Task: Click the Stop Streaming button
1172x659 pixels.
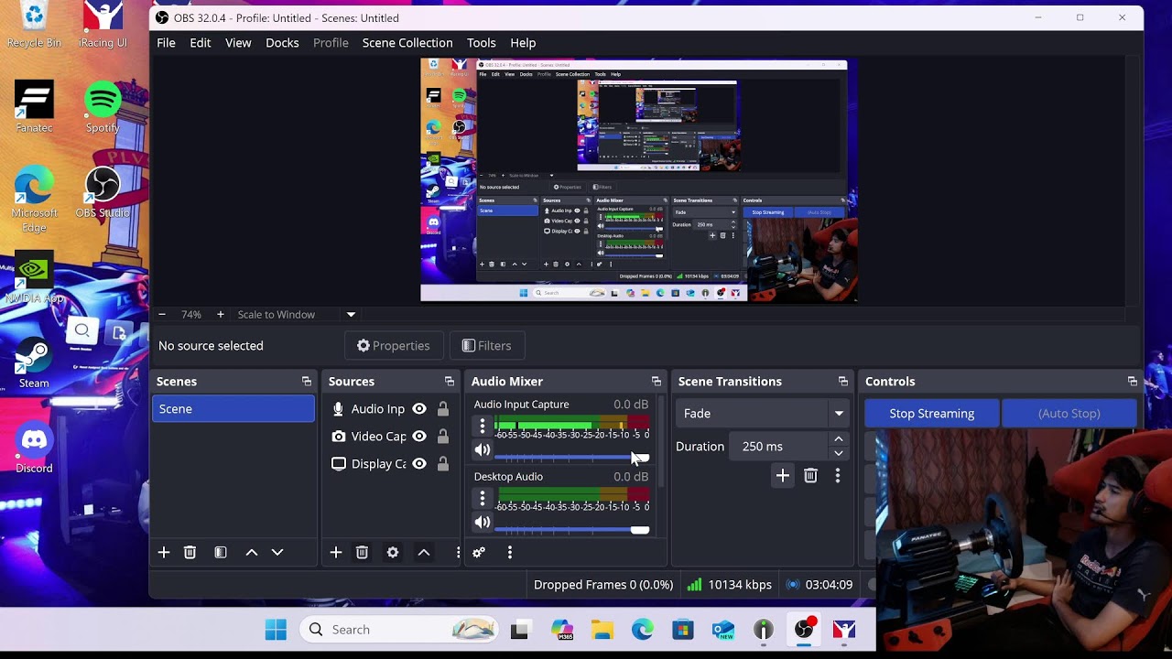Action: click(932, 414)
